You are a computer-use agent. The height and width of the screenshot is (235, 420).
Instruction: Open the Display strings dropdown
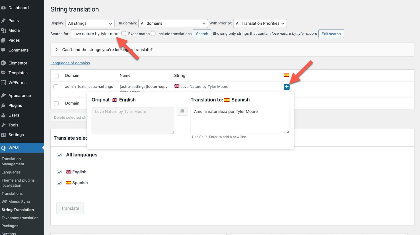pyautogui.click(x=90, y=23)
